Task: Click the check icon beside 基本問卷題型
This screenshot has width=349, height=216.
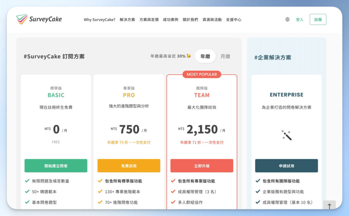Action: 27,202
